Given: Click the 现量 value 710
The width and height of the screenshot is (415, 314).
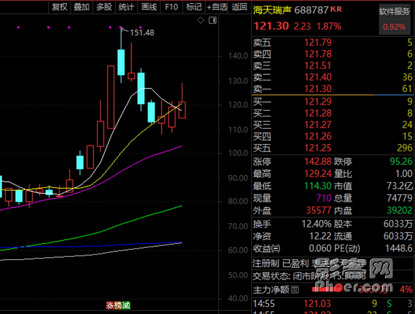Looking at the screenshot, I should (323, 198).
